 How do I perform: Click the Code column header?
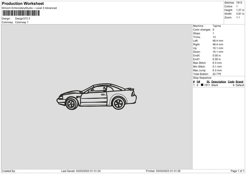pyautogui.click(x=231, y=81)
